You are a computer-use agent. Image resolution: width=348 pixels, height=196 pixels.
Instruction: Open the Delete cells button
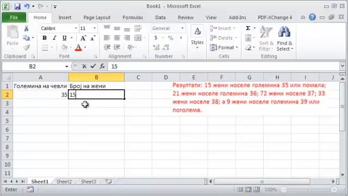coord(223,38)
